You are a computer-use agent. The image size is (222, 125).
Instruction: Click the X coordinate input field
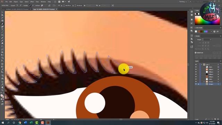pos(68,6)
